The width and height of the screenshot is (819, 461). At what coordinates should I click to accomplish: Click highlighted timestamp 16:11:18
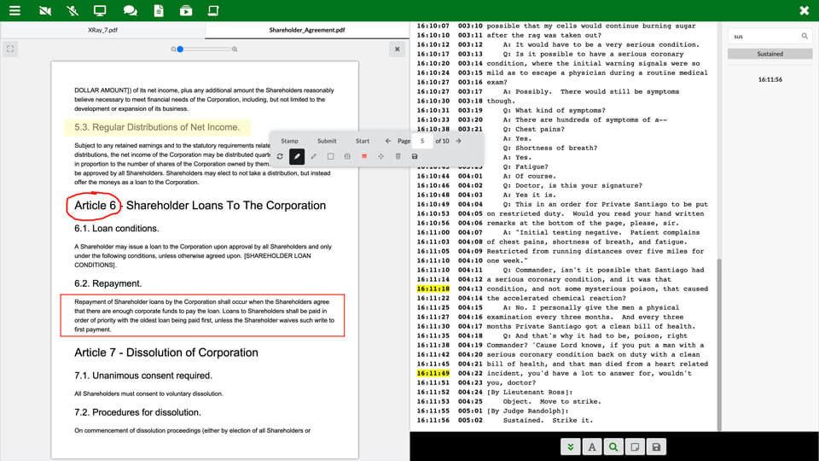point(433,289)
